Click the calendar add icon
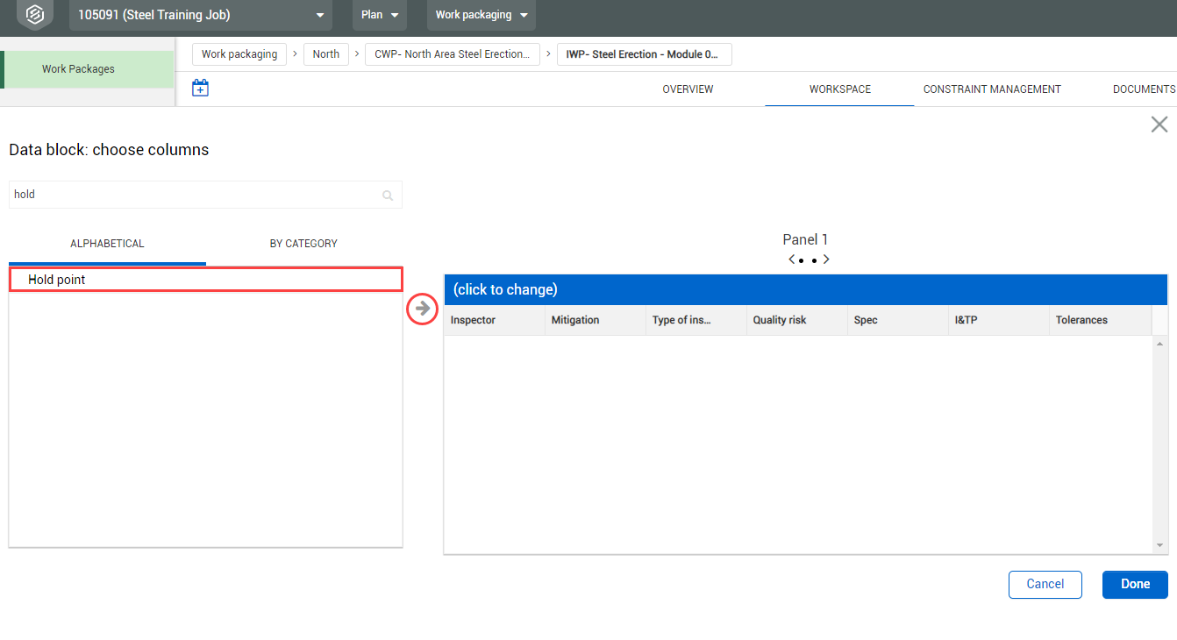This screenshot has width=1177, height=640. point(200,89)
